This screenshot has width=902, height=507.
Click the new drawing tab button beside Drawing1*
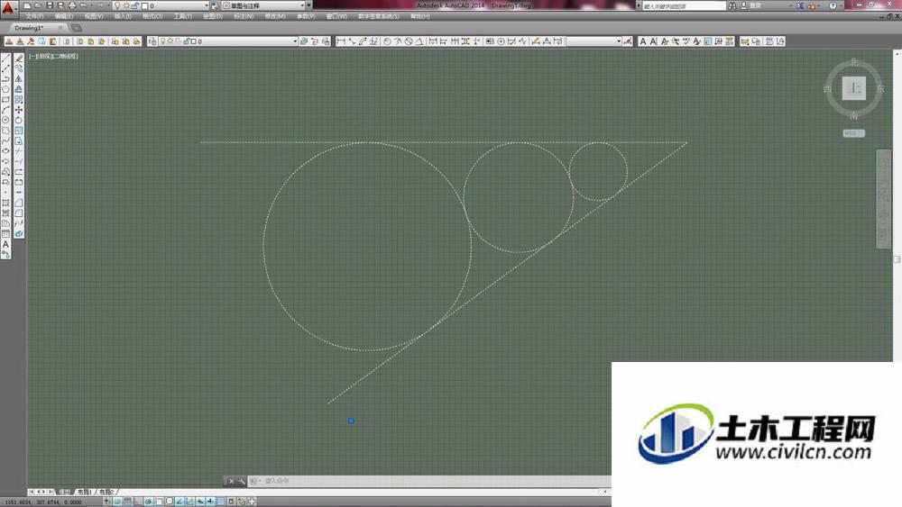click(77, 28)
